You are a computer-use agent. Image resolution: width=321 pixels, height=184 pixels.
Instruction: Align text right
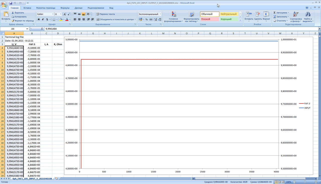coord(84,19)
